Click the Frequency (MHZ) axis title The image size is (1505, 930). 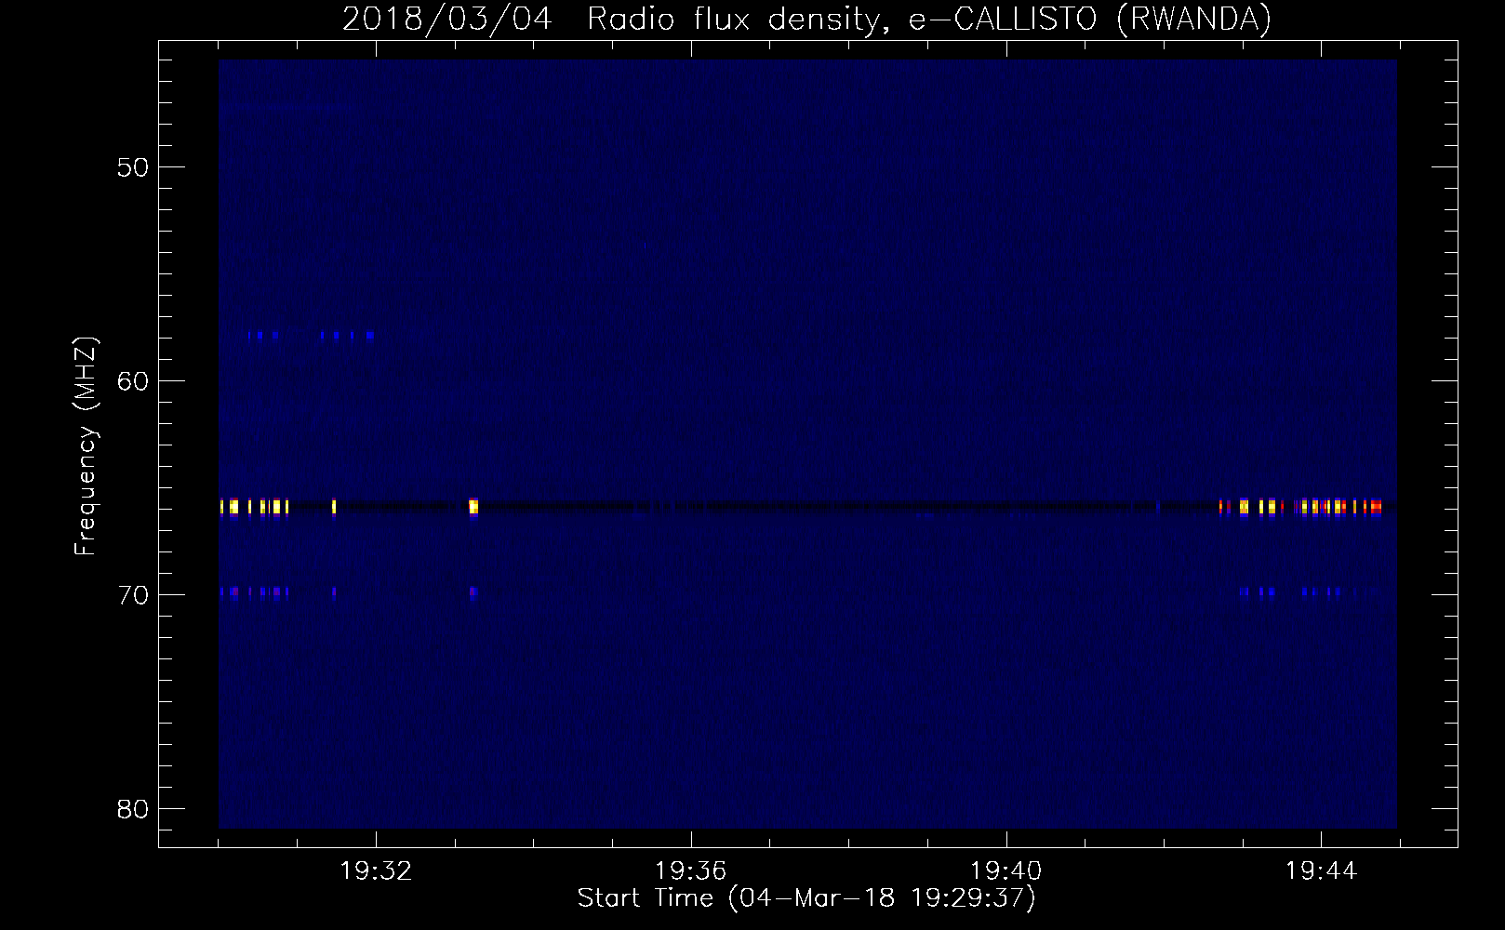[86, 446]
